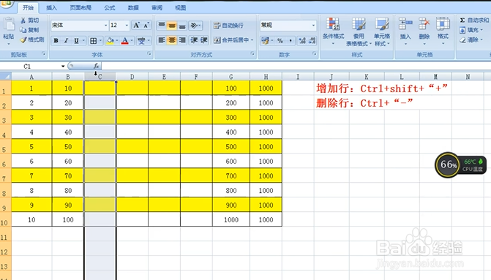The width and height of the screenshot is (491, 280).
Task: Expand the font color dropdown arrow
Action: [x=132, y=41]
